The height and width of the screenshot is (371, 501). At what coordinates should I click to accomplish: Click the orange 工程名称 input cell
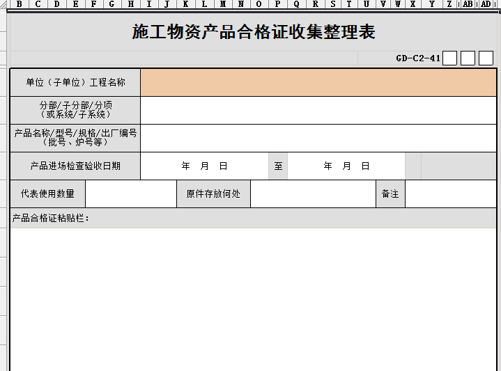[318, 82]
